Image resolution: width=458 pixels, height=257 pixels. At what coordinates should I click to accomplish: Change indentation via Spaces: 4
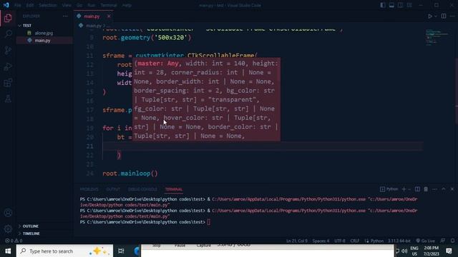coord(321,241)
